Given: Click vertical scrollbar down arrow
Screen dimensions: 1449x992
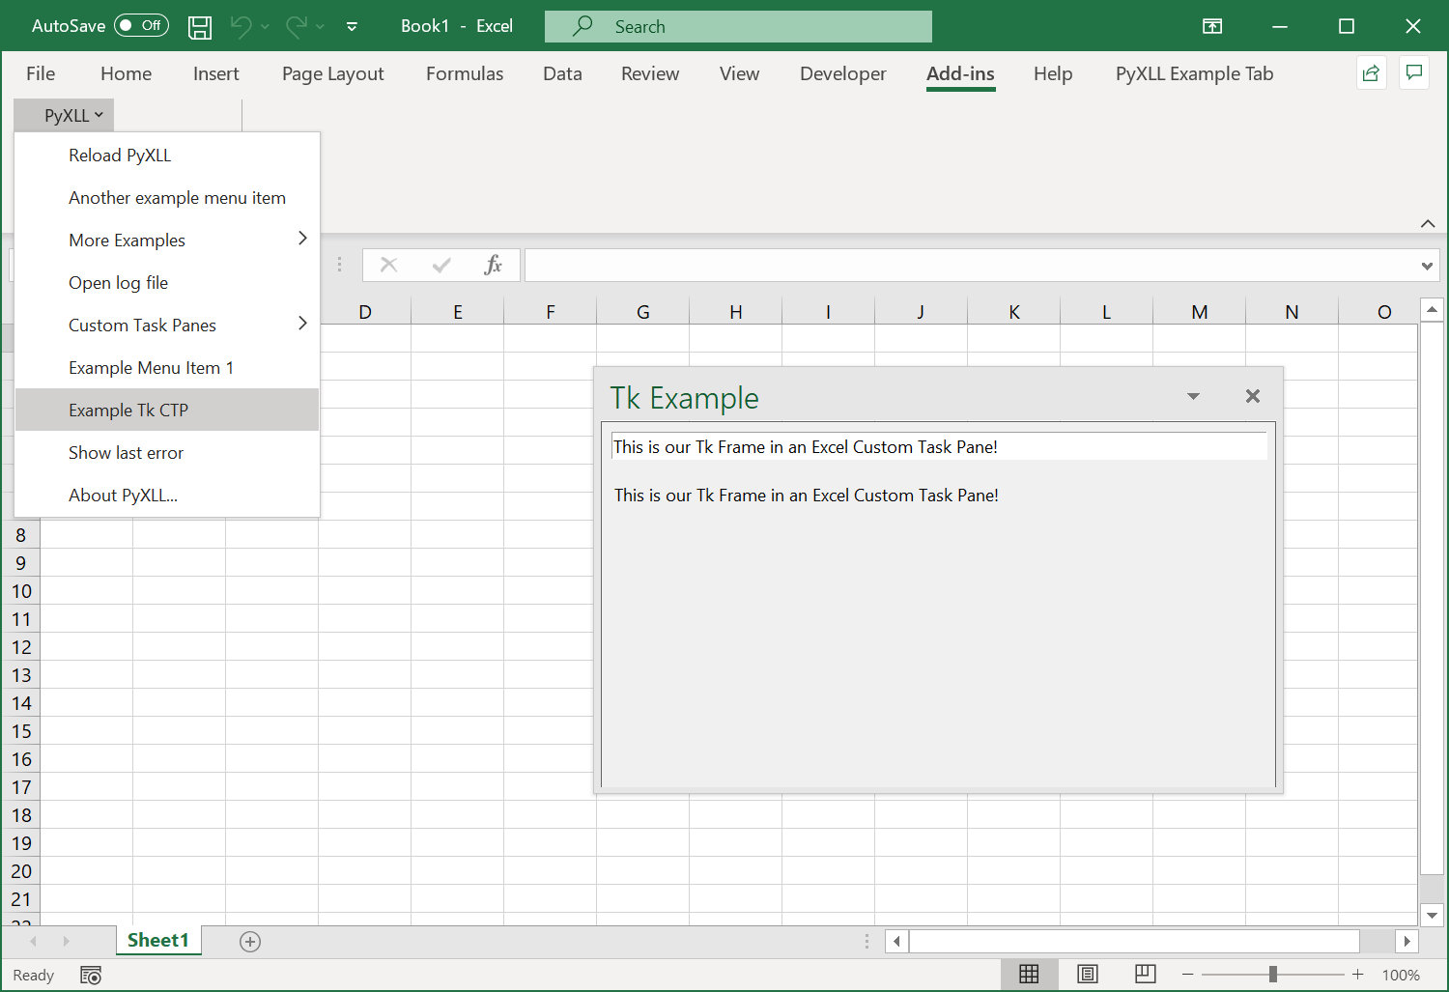Looking at the screenshot, I should [1432, 915].
